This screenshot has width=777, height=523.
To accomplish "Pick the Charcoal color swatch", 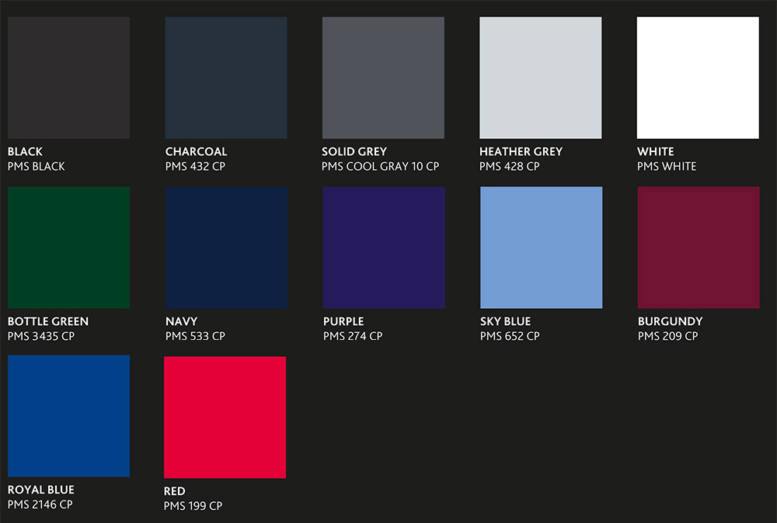I will 226,78.
